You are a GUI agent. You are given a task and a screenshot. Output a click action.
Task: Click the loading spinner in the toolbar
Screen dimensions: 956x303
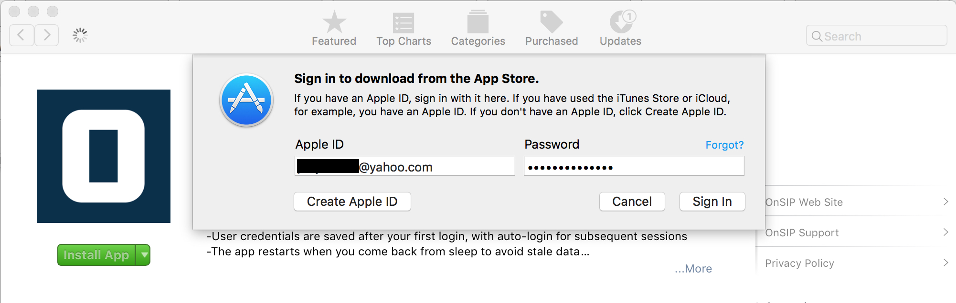click(x=80, y=35)
